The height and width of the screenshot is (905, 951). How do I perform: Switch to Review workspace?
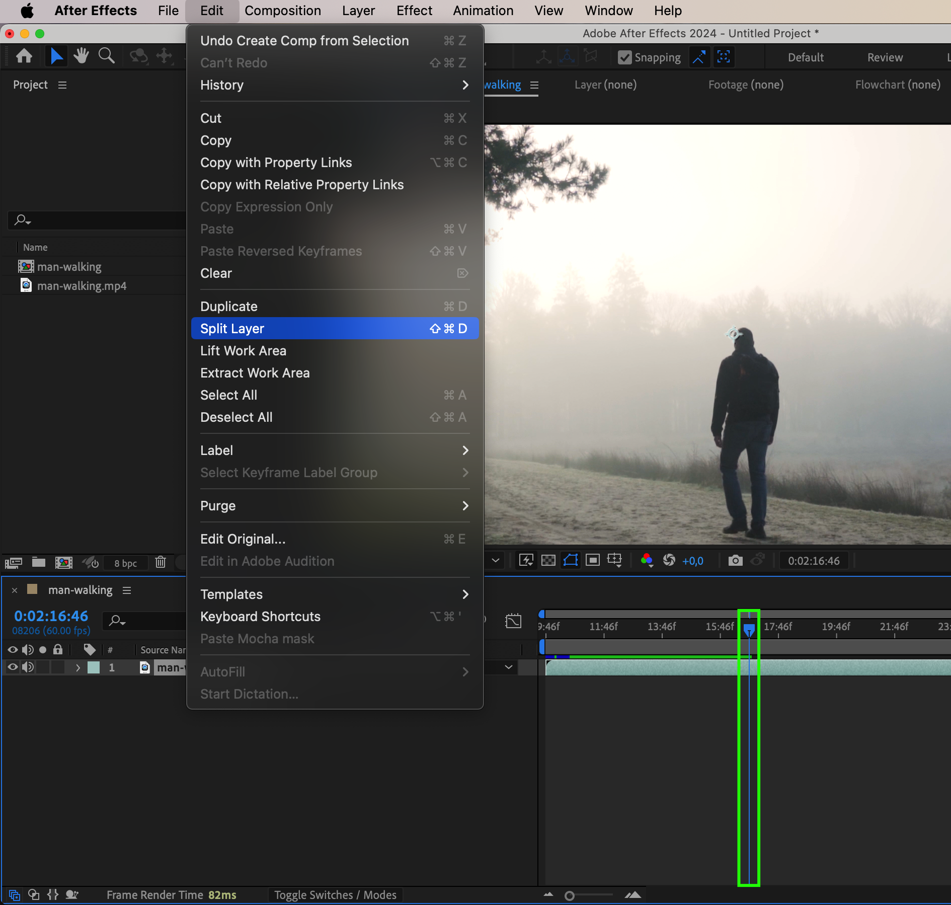pos(885,57)
